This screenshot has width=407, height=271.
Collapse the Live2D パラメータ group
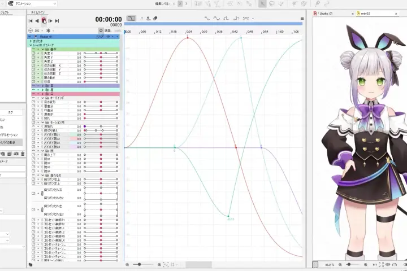tap(31, 45)
